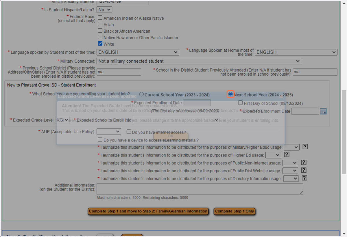Uncheck the White race checkbox
The image size is (347, 237).
point(100,44)
